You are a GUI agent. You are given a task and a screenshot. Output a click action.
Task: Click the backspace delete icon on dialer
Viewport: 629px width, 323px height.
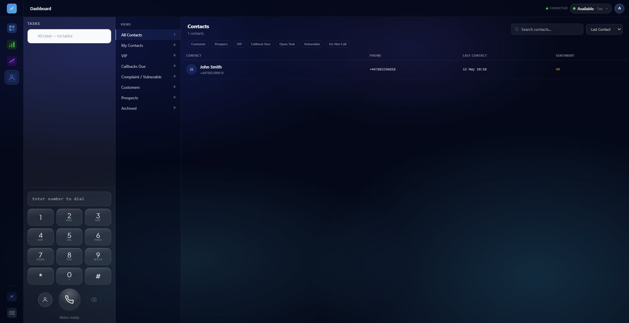pyautogui.click(x=93, y=299)
